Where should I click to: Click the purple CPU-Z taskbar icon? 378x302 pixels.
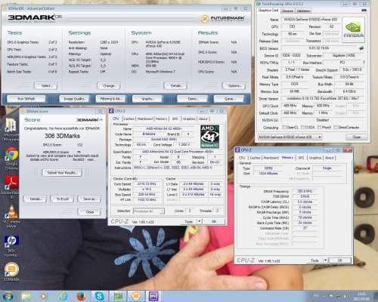click(154, 296)
